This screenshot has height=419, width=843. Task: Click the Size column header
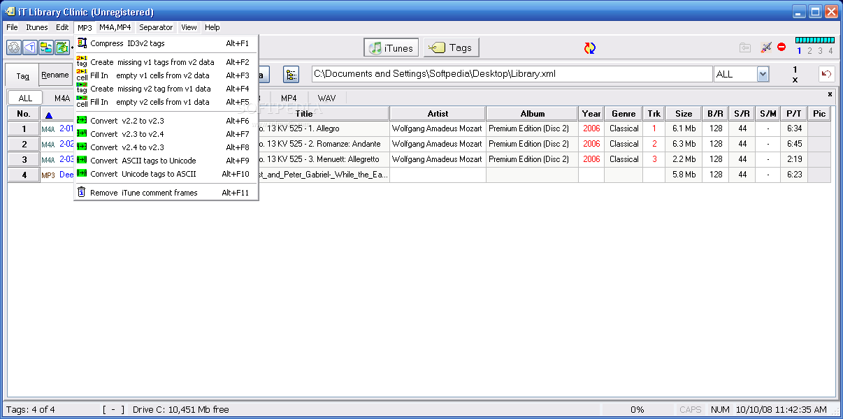pyautogui.click(x=684, y=114)
